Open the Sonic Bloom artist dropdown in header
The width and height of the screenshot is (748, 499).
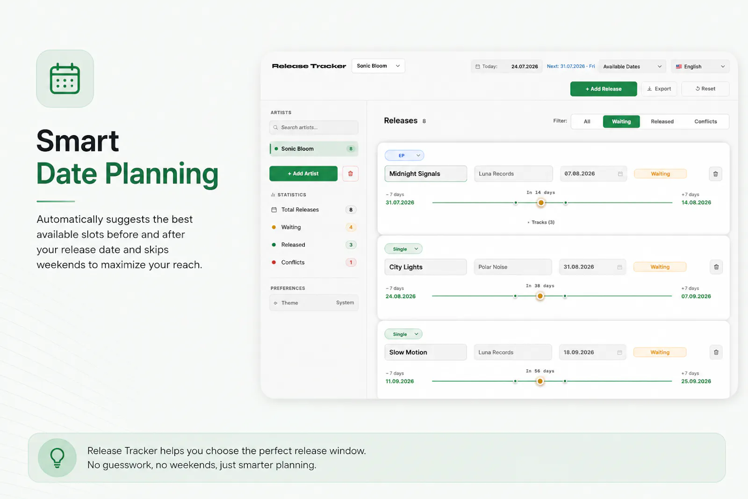pos(378,66)
